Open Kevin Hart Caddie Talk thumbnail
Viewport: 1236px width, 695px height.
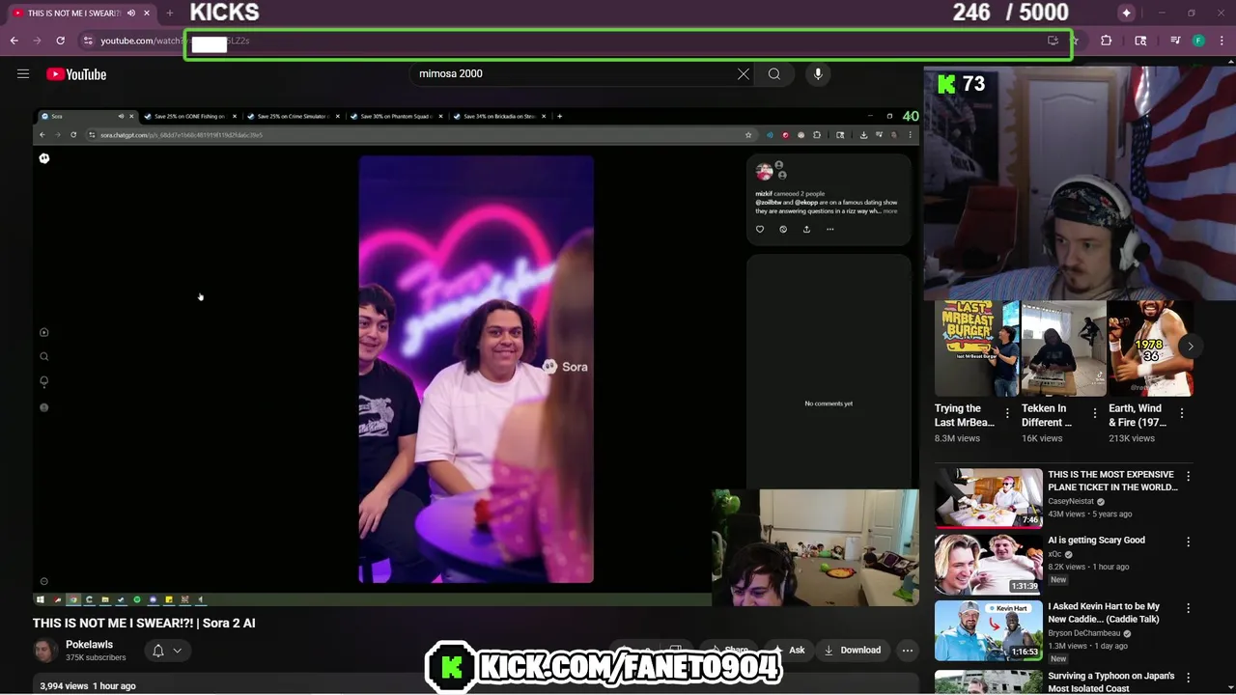[x=988, y=629]
